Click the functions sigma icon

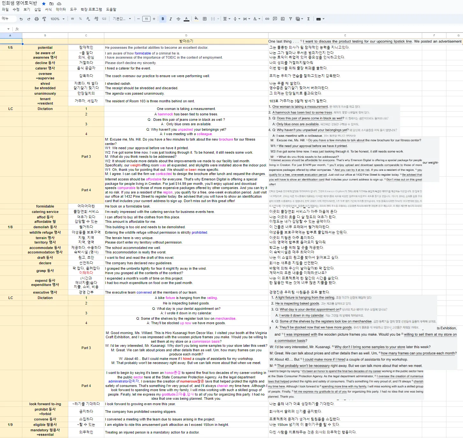[x=308, y=19]
